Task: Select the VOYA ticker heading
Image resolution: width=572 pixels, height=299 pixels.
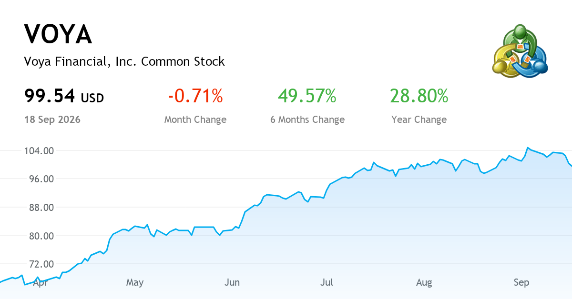Action: [58, 34]
